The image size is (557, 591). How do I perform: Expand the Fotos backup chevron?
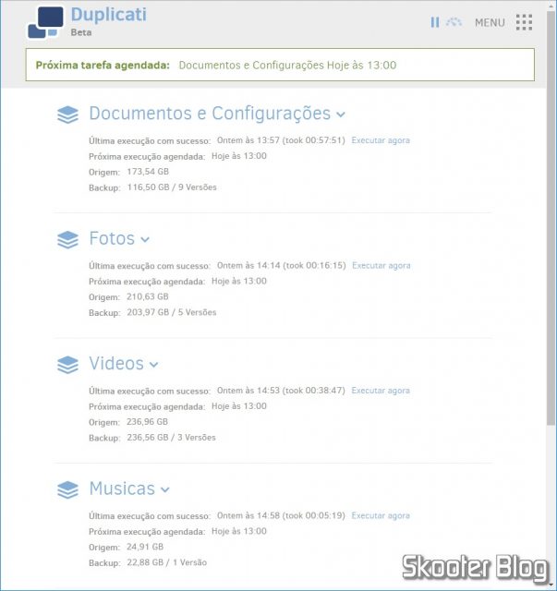(x=145, y=239)
